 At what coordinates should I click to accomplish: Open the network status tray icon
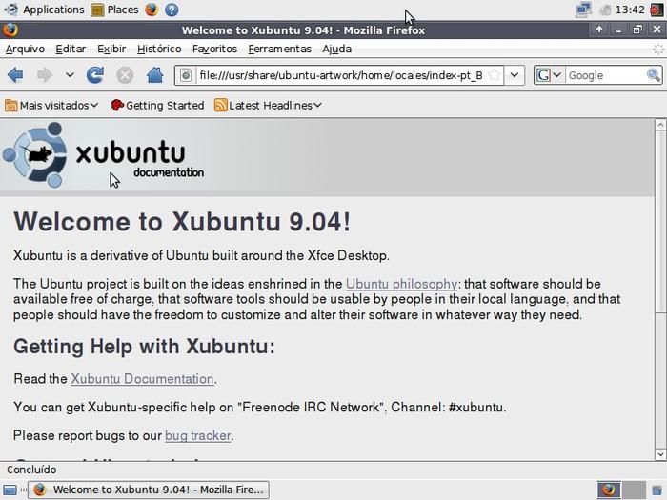[x=583, y=10]
